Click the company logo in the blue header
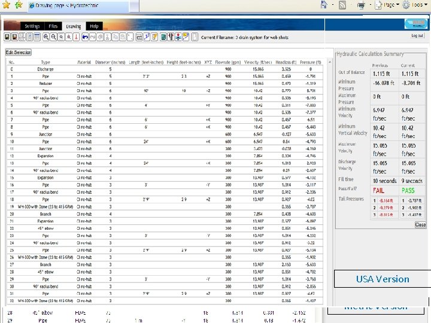Image resolution: width=431 pixels, height=323 pixels. [x=416, y=24]
